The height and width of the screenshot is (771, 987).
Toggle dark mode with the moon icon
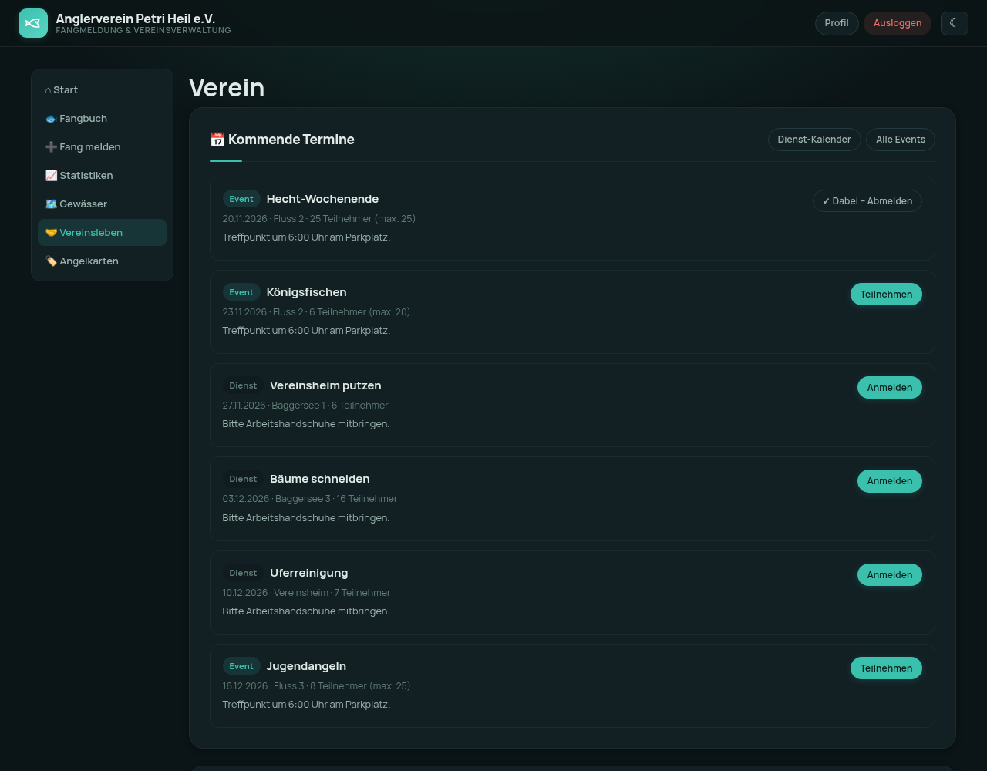(954, 23)
